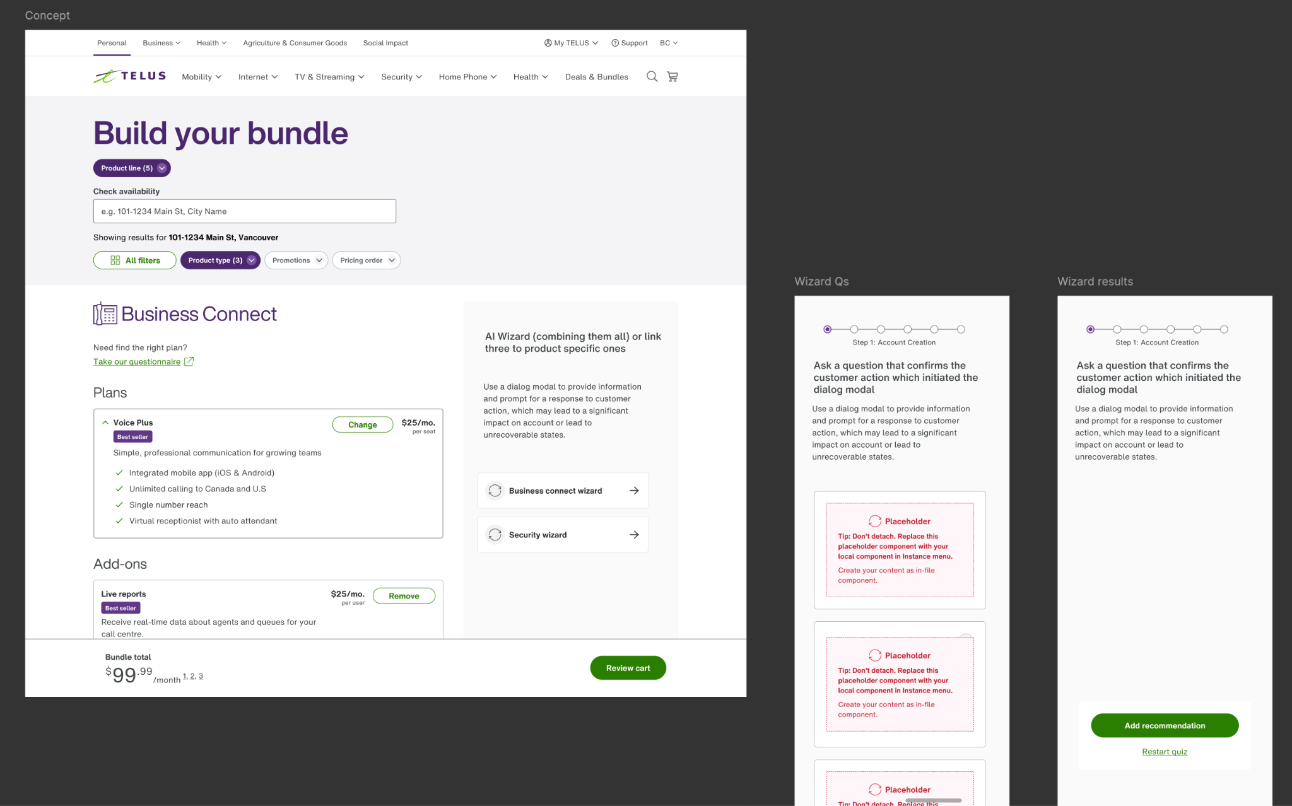Select fifth step circle in Wizard Qs
Image resolution: width=1292 pixels, height=806 pixels.
point(934,329)
